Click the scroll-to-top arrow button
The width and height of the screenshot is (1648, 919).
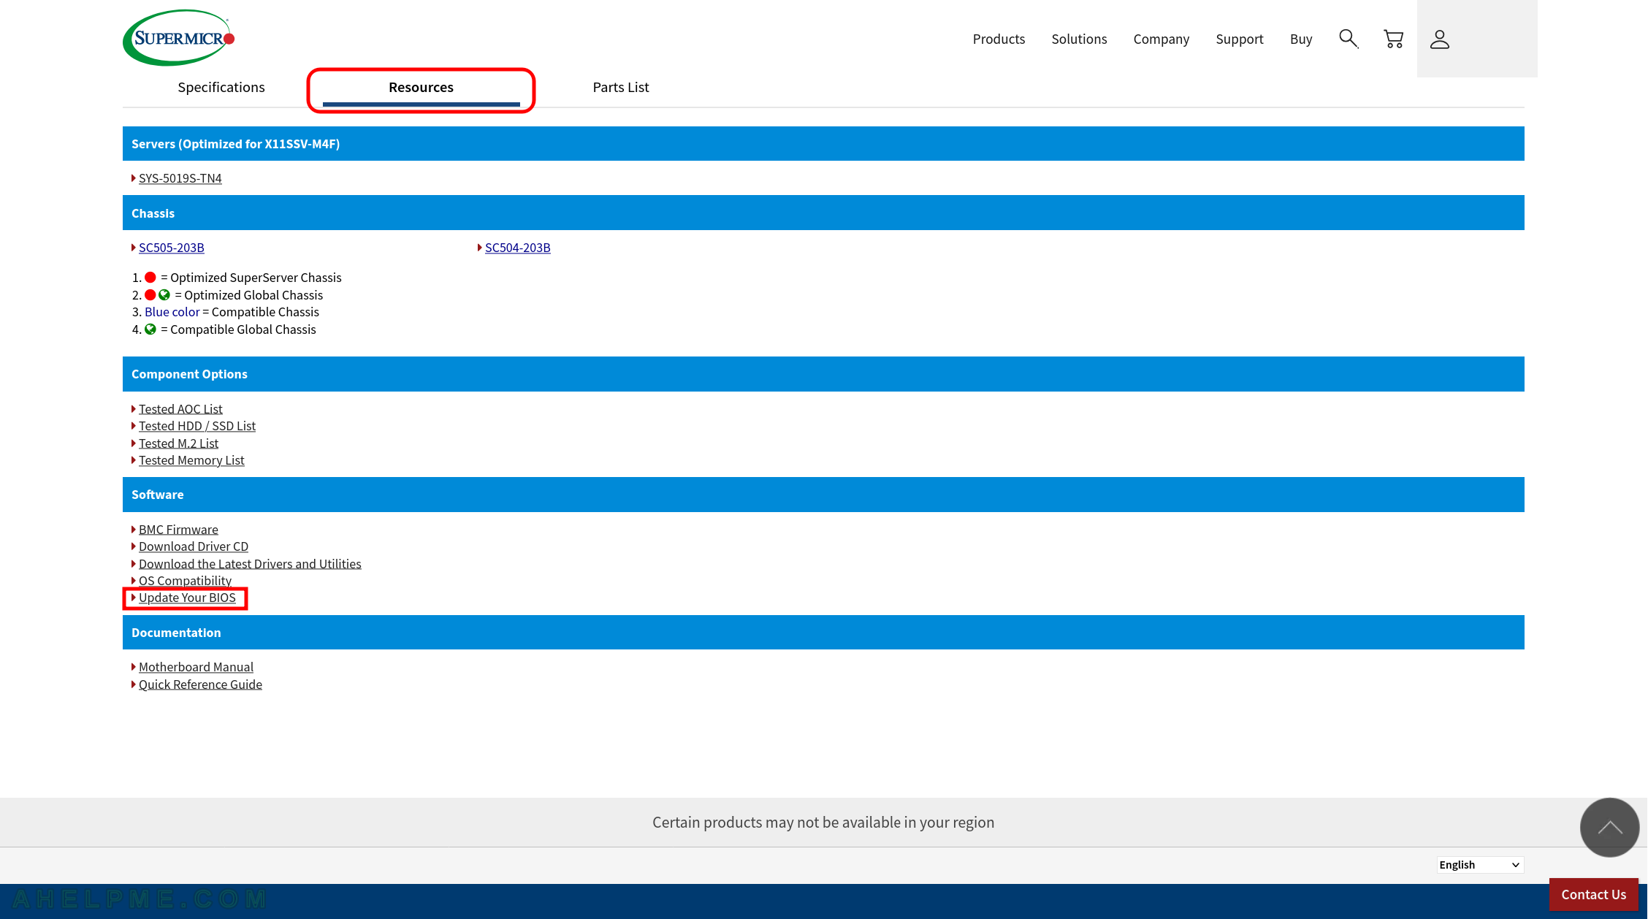pyautogui.click(x=1609, y=827)
